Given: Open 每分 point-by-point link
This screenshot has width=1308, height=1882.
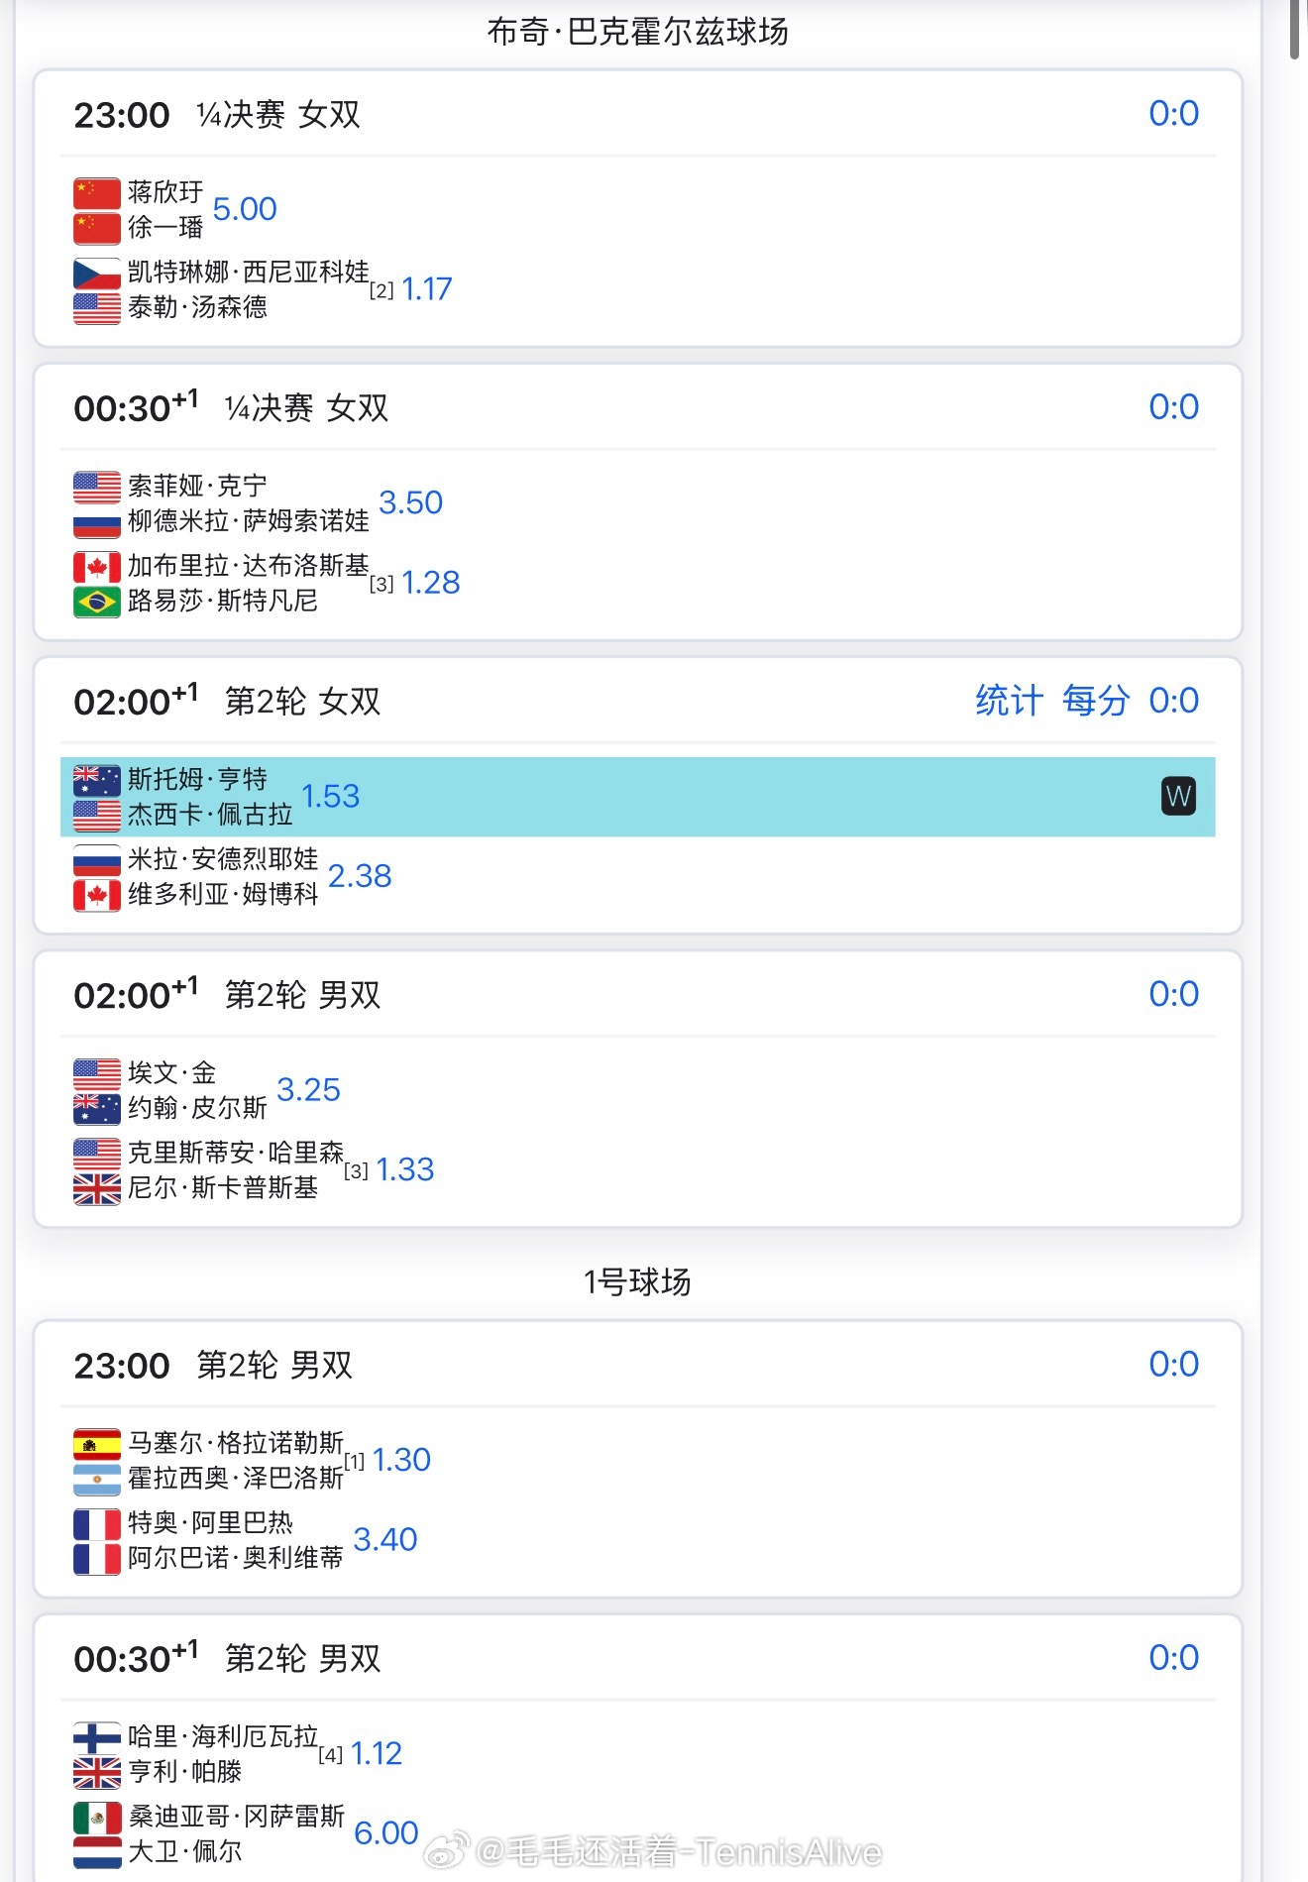Looking at the screenshot, I should [x=1095, y=701].
